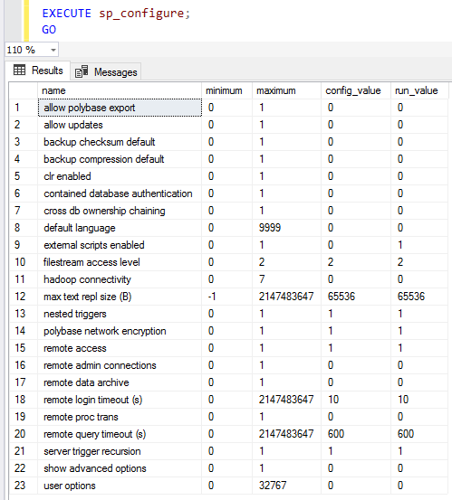Click the Results grid icon

pyautogui.click(x=20, y=70)
